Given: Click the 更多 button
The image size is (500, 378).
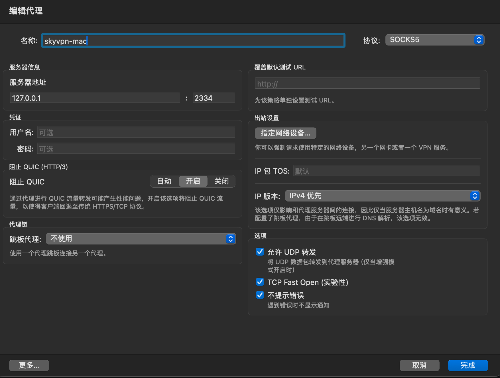Looking at the screenshot, I should 29,365.
